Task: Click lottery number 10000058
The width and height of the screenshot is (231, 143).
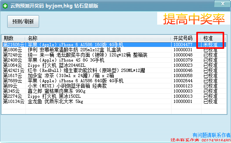Action: click(183, 76)
